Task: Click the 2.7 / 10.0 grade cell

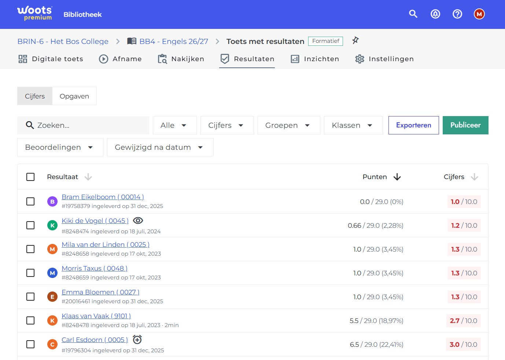Action: (463, 320)
